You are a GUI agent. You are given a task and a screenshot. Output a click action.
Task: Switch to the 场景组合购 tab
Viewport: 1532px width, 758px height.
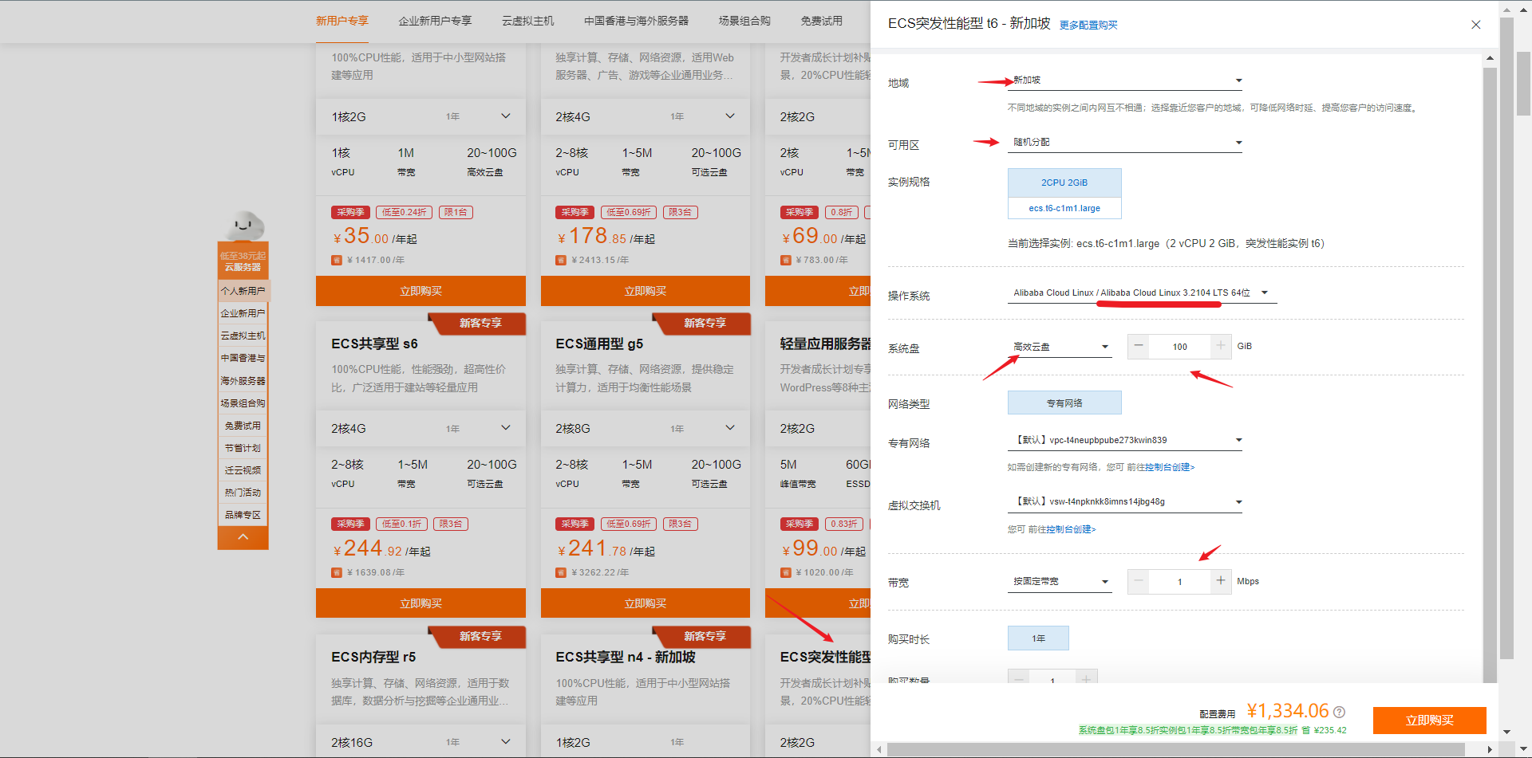(x=744, y=21)
